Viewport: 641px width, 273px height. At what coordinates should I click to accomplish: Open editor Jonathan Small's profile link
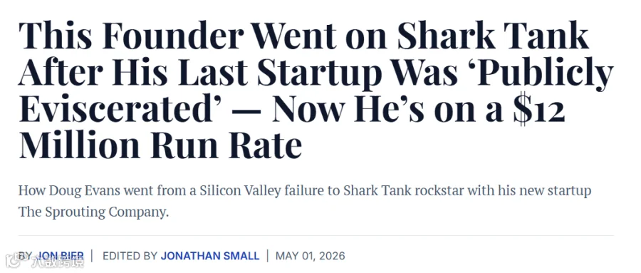pos(209,256)
